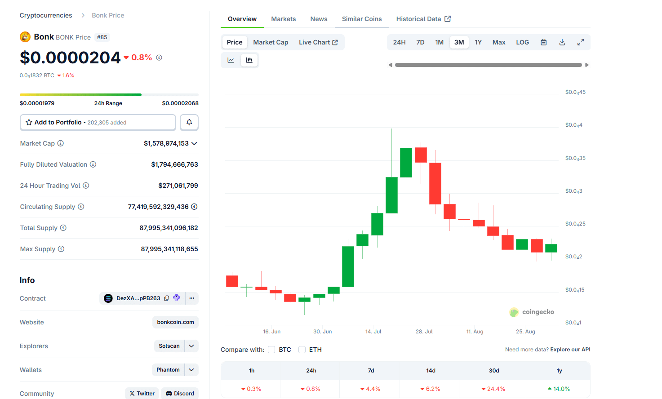Open Bonk's Discord community
Image resolution: width=662 pixels, height=399 pixels.
179,393
